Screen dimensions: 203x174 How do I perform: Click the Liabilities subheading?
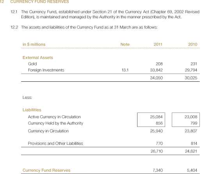click(x=32, y=110)
